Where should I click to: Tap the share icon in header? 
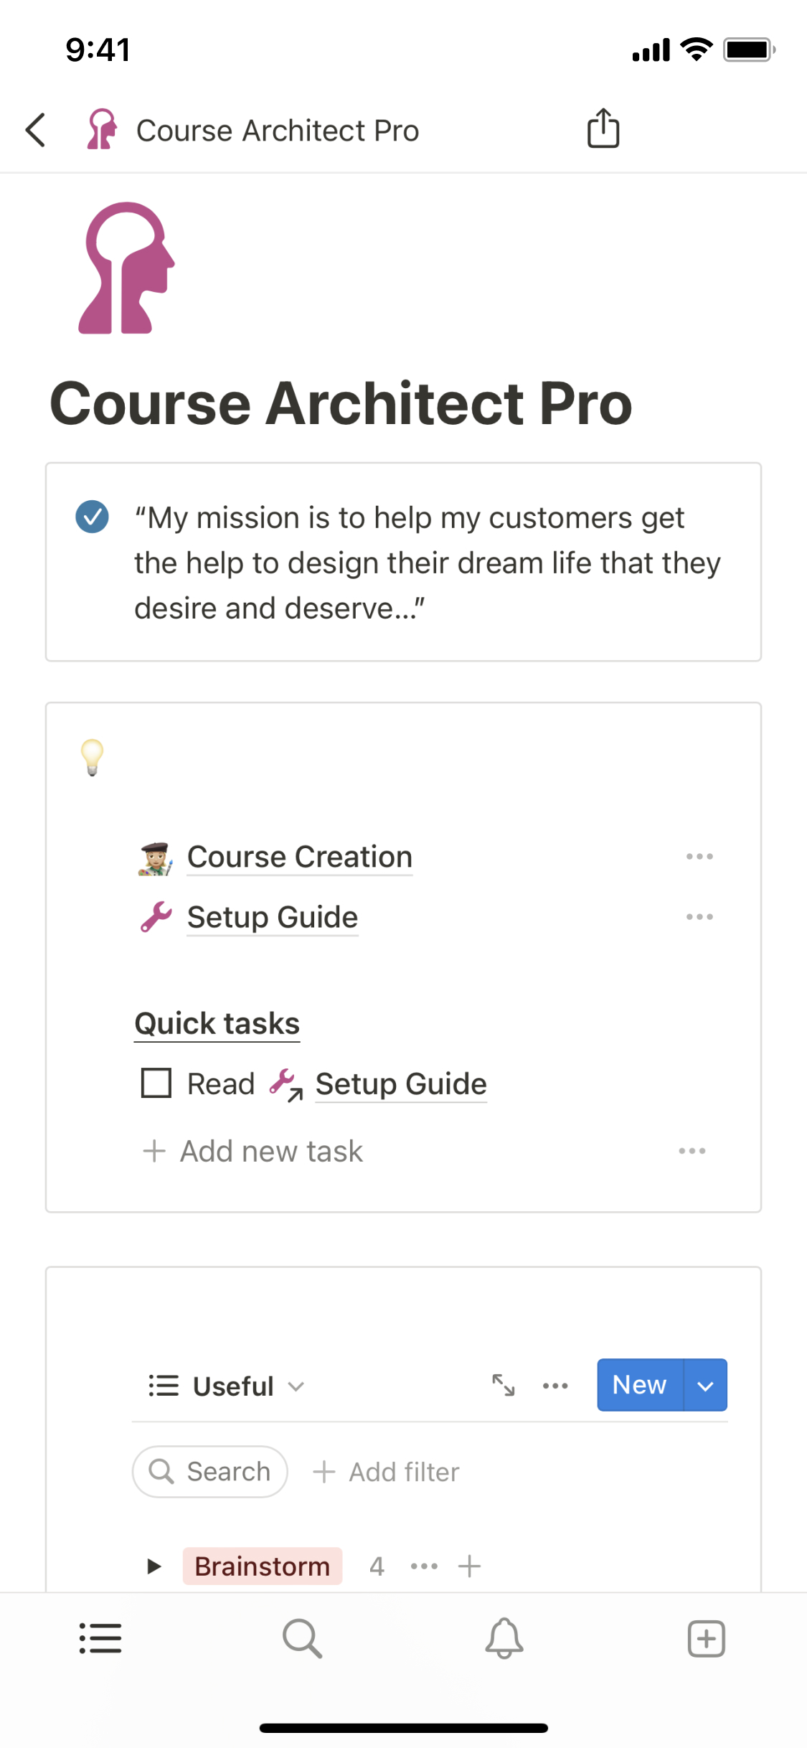603,129
